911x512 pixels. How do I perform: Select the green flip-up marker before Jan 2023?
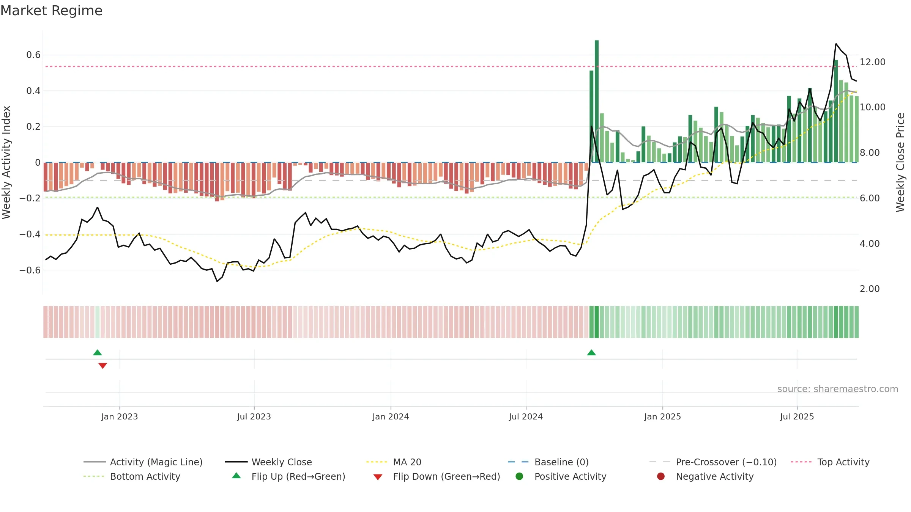98,352
